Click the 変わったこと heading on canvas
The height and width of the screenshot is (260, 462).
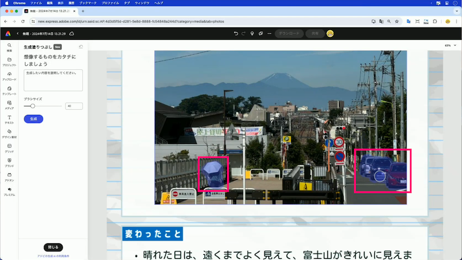(152, 234)
